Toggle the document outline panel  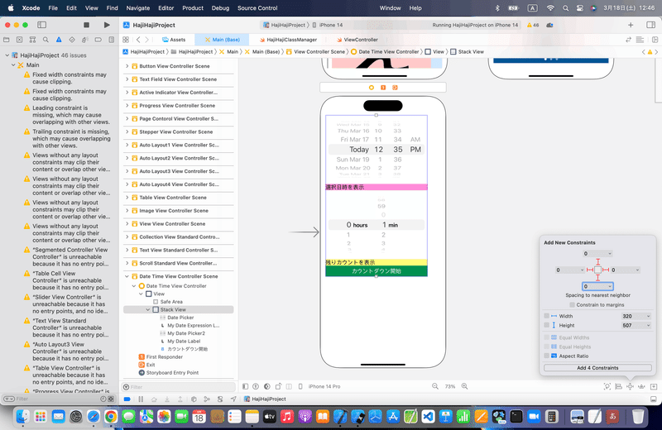[245, 386]
